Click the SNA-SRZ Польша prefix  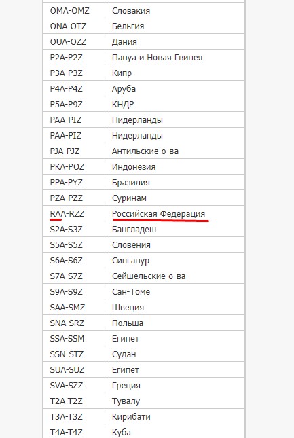tap(67, 323)
